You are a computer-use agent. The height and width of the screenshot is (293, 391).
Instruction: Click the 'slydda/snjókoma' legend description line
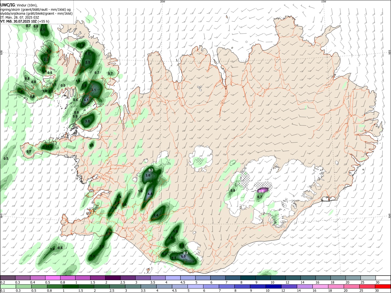point(36,13)
